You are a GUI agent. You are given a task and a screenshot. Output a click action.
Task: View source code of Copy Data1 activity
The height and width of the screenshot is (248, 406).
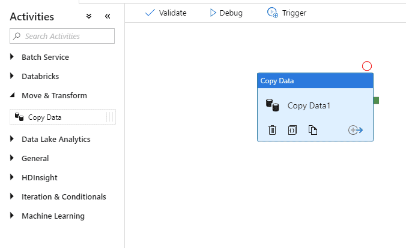292,130
